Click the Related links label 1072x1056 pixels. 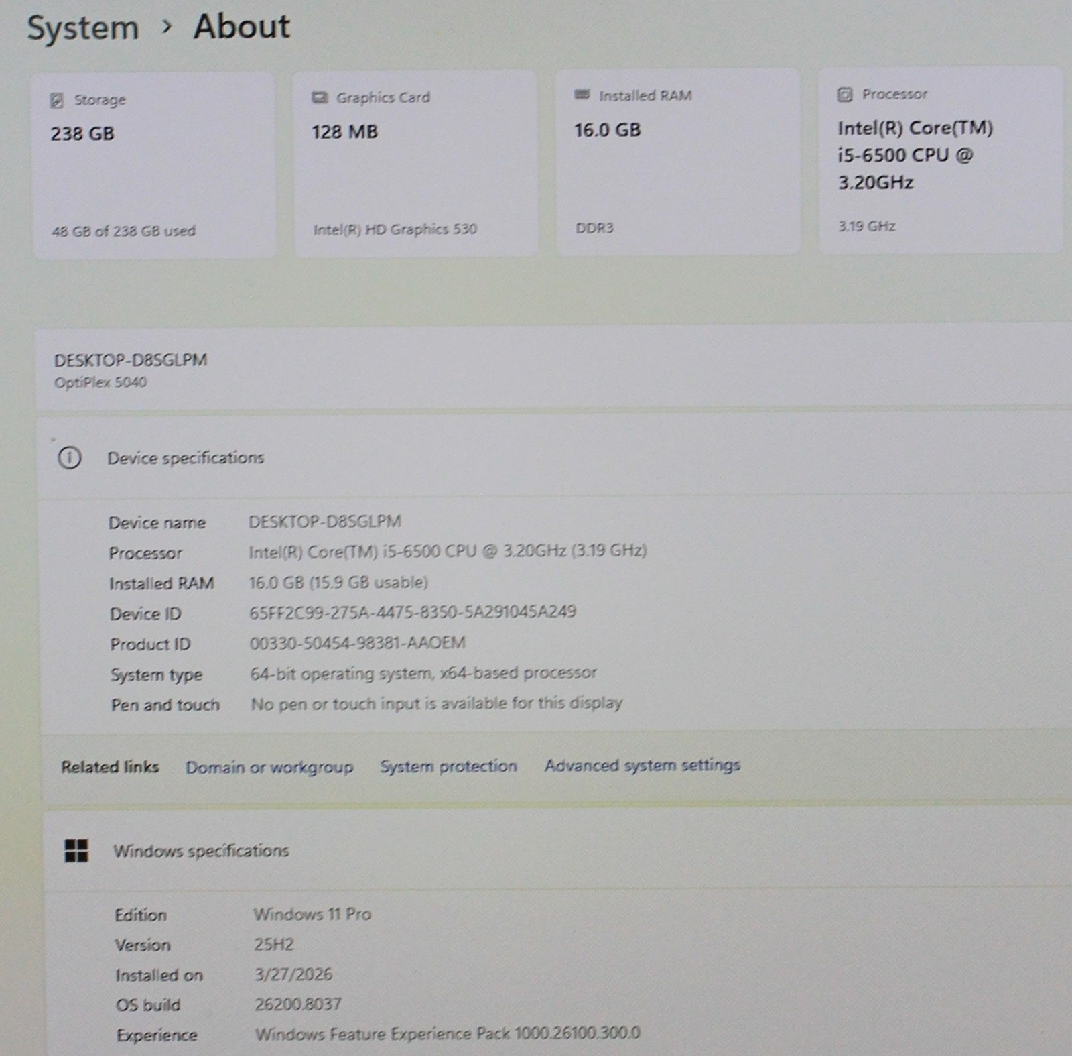[111, 767]
